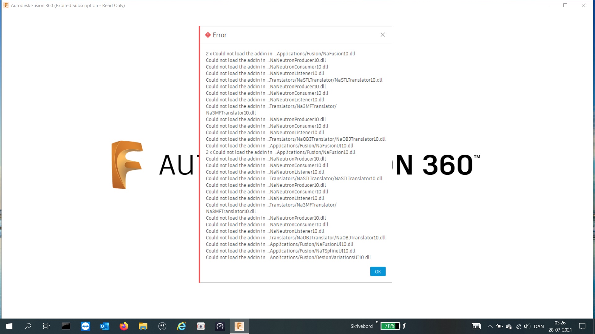Click the Skrivebord toolbar label
This screenshot has height=334, width=595.
tap(361, 326)
